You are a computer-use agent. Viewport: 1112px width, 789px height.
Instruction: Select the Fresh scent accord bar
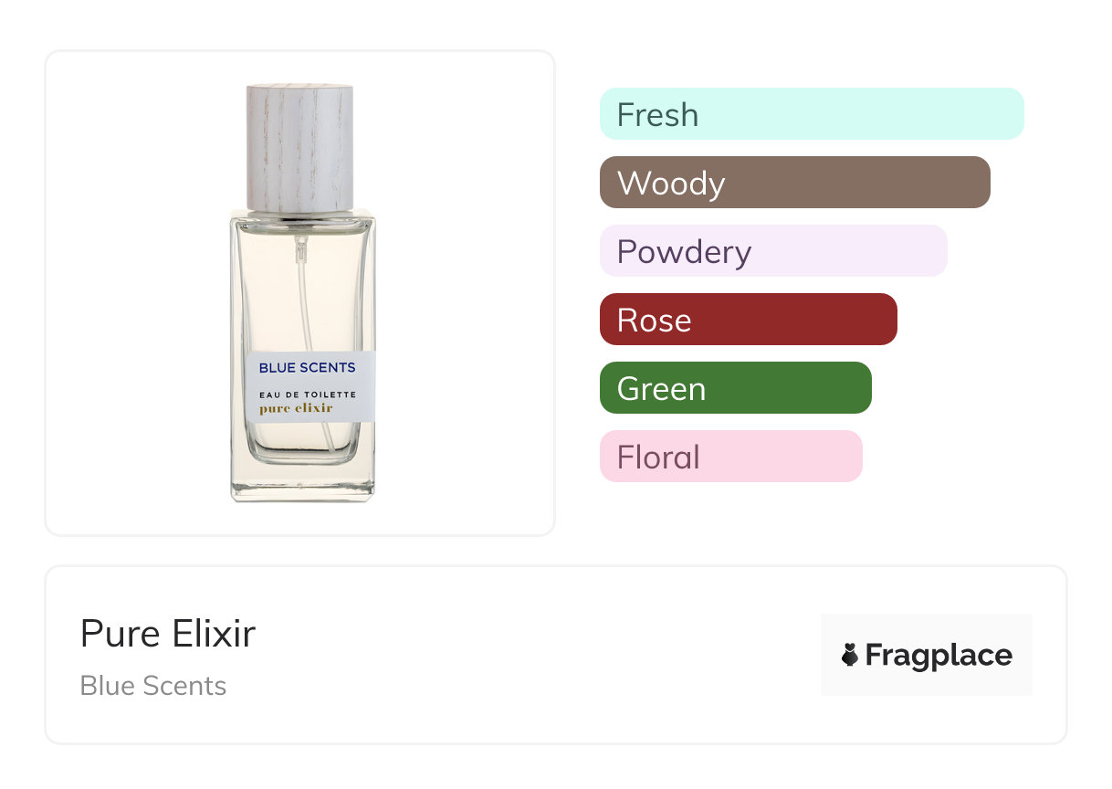[x=812, y=114]
